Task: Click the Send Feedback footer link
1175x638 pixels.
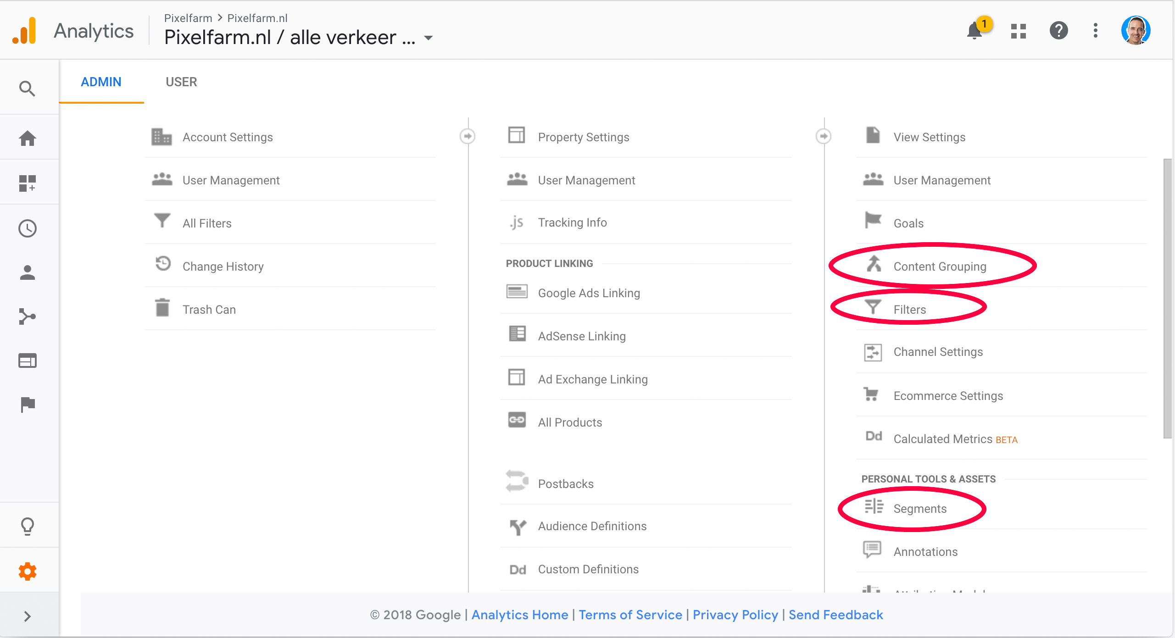Action: [836, 615]
